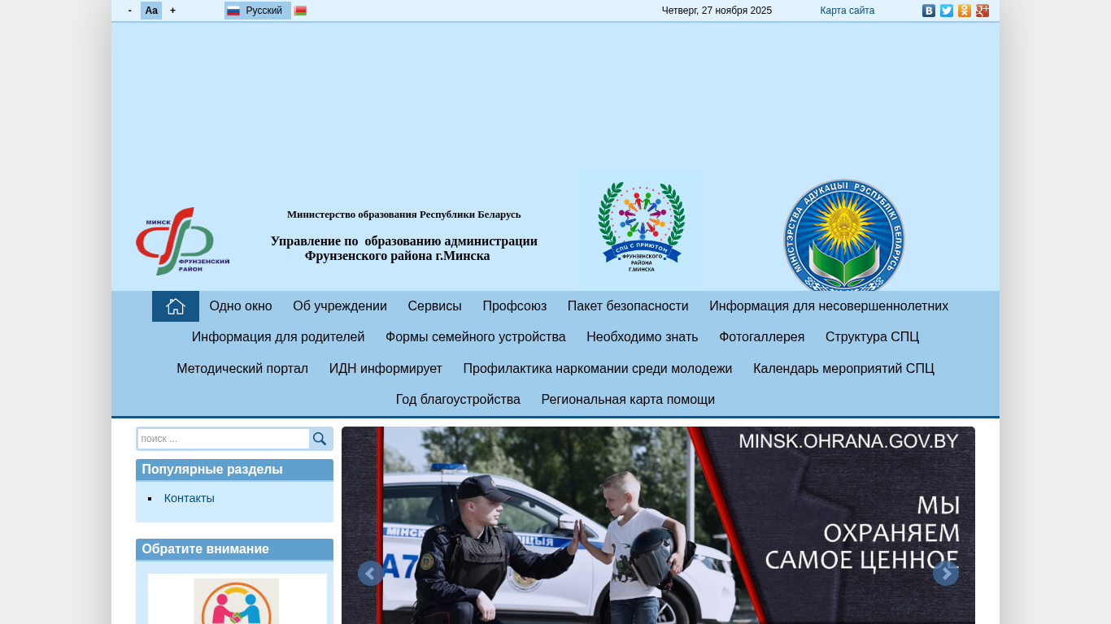Increase font size with plus button

coord(172,11)
